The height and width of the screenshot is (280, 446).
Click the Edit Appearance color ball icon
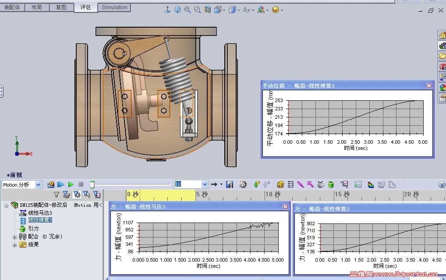pyautogui.click(x=261, y=10)
